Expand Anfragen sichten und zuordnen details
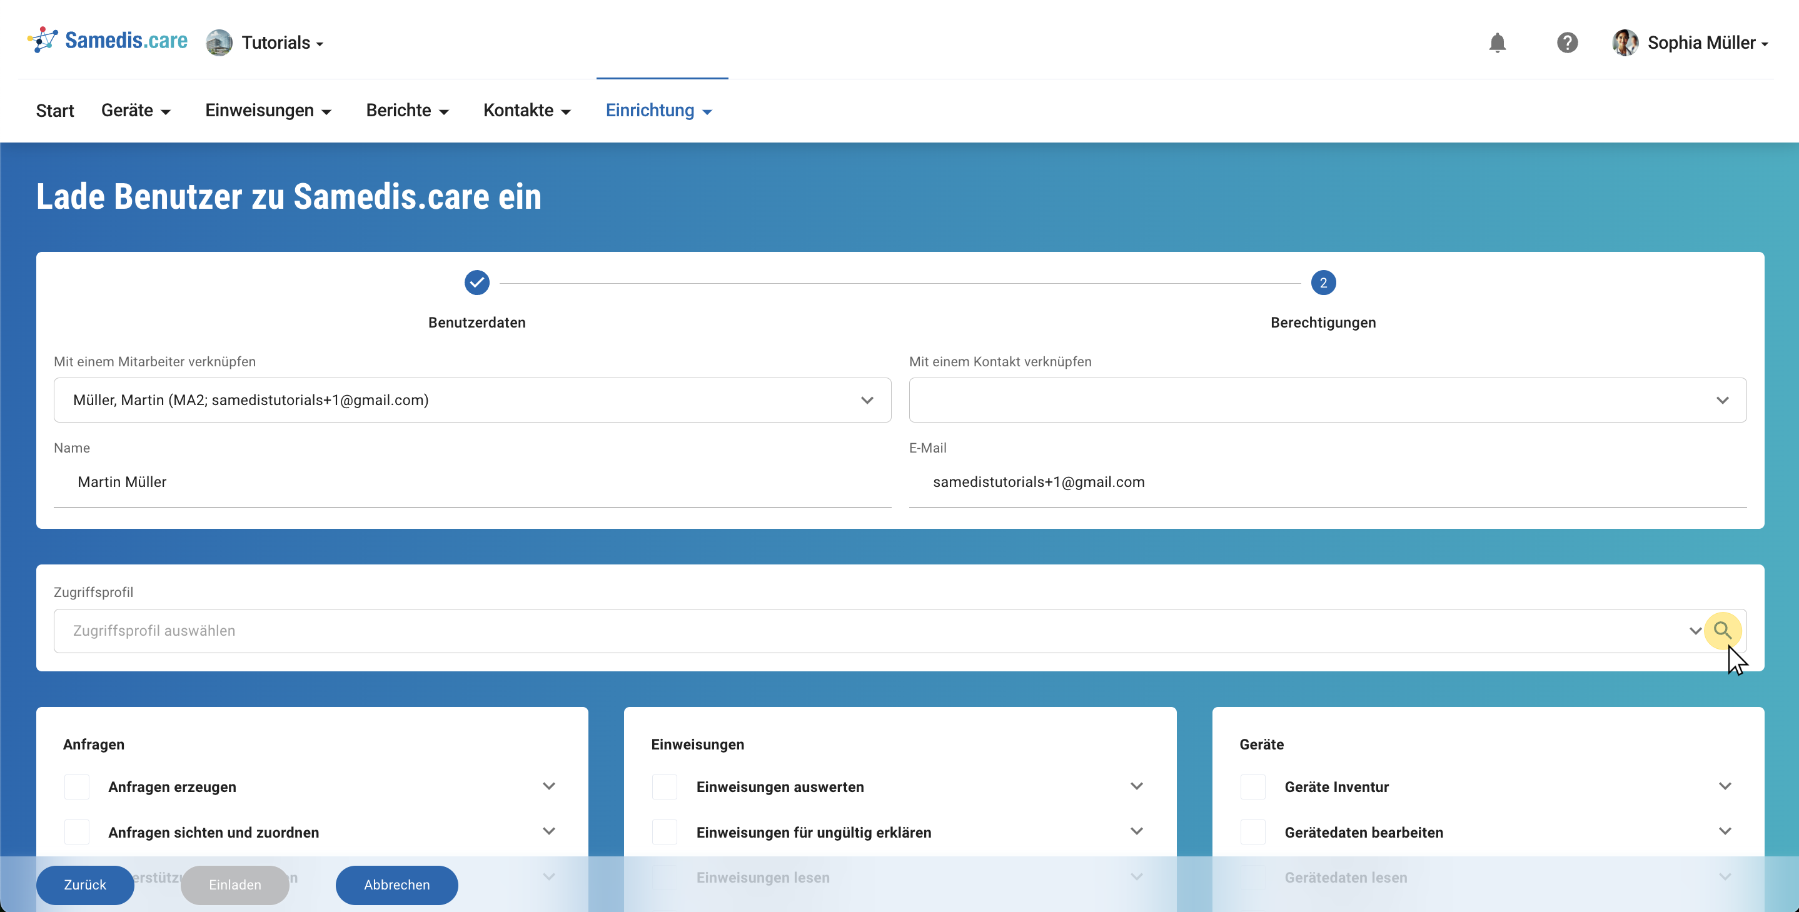This screenshot has width=1799, height=912. 549,832
